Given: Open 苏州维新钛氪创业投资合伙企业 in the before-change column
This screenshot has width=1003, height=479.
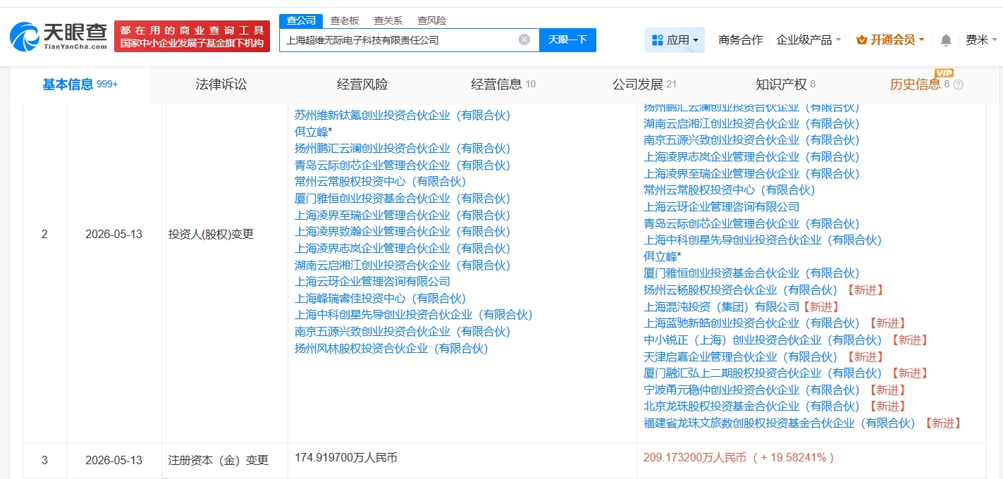Looking at the screenshot, I should [x=402, y=115].
